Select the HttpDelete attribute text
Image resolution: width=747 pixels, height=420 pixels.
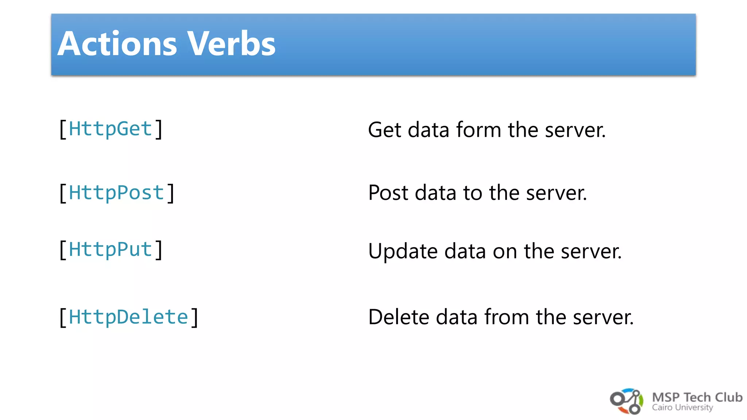129,317
